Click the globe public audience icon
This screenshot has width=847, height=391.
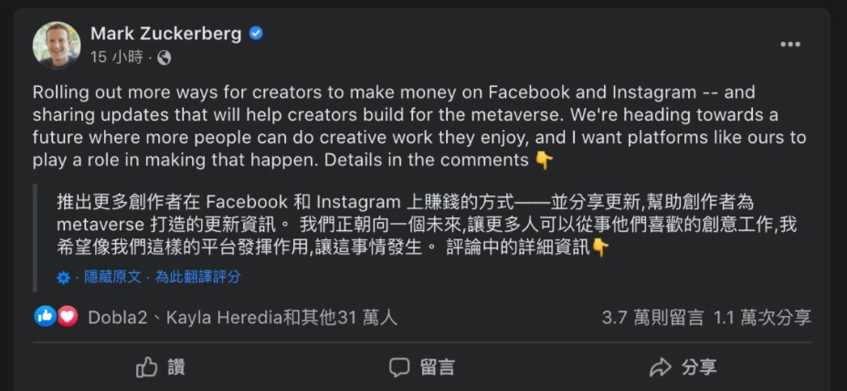pos(164,58)
